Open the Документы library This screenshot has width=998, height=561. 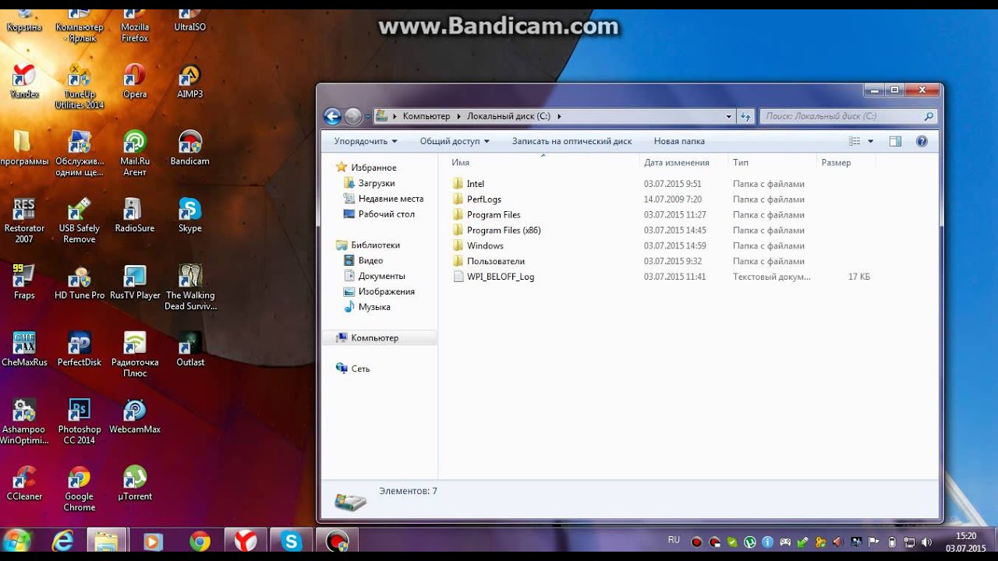pyautogui.click(x=374, y=276)
